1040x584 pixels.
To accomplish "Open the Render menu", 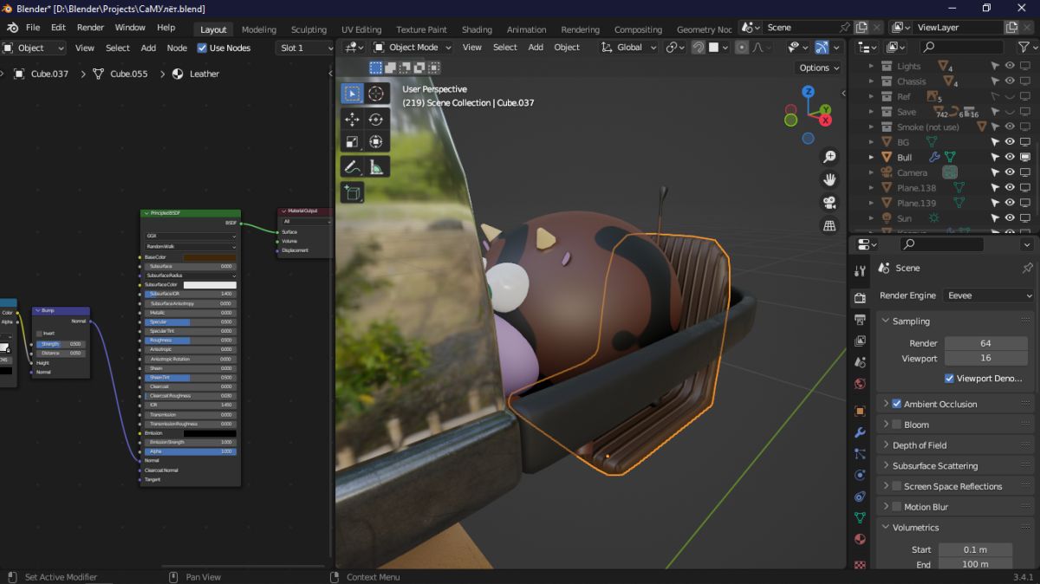I will (x=90, y=28).
